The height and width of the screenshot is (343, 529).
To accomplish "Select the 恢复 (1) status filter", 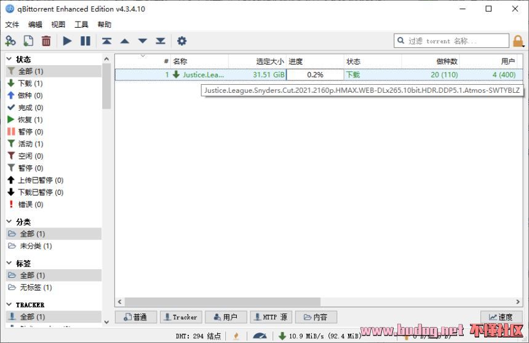I will (54, 120).
